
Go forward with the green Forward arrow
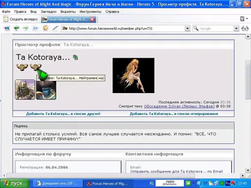[x=25, y=28]
